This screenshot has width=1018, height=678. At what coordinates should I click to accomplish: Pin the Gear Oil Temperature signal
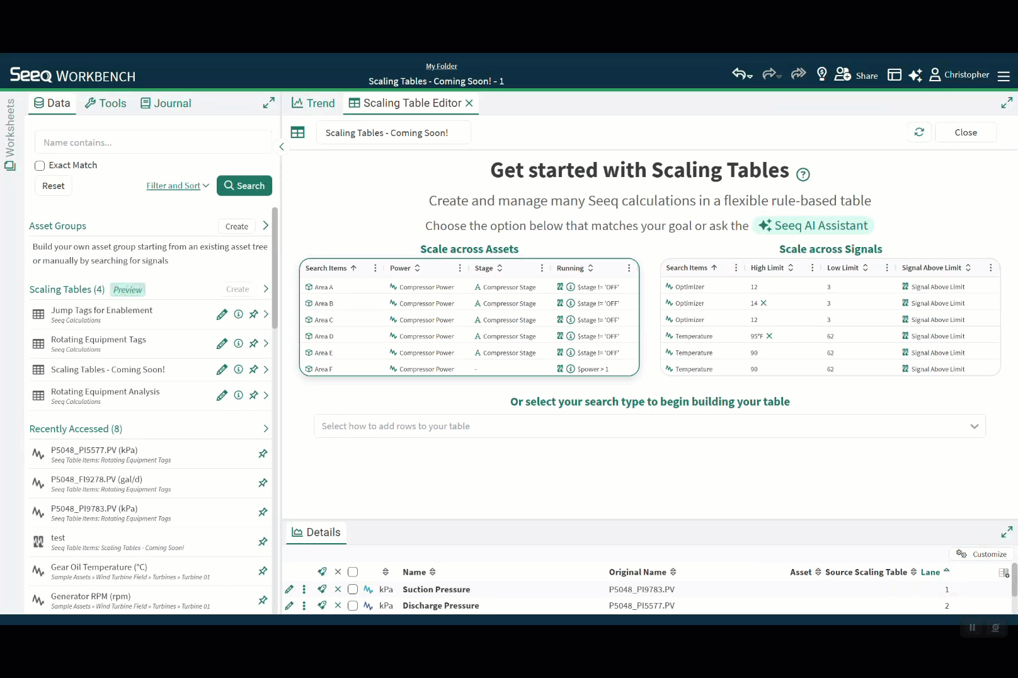click(x=263, y=571)
